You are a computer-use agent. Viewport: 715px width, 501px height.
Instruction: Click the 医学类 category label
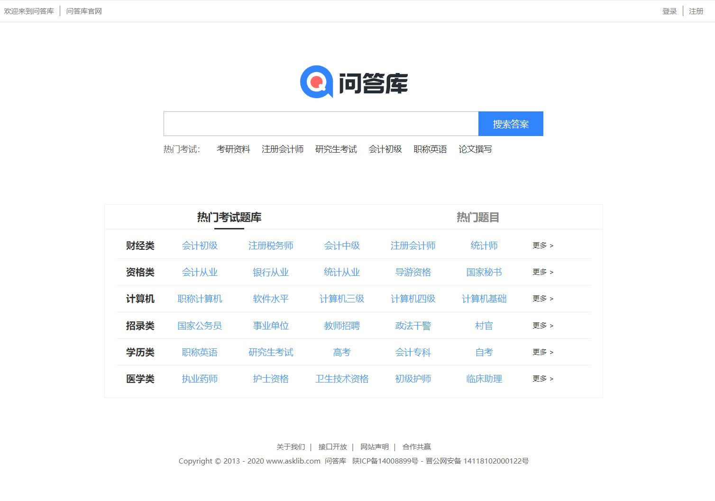point(140,379)
